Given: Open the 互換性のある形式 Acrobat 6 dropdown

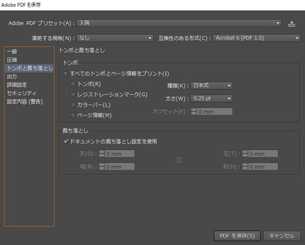Looking at the screenshot, I should pyautogui.click(x=257, y=38).
